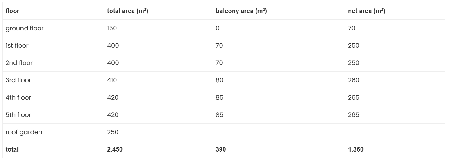The width and height of the screenshot is (449, 163).
Task: Select the '4th floor' row label
Action: point(18,98)
